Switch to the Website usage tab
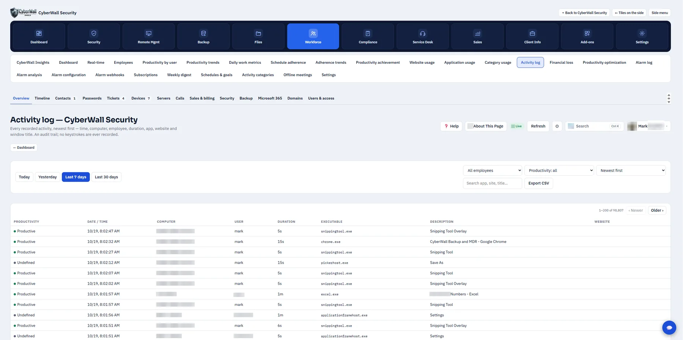Screen dimensions: 683x340 click(422, 63)
